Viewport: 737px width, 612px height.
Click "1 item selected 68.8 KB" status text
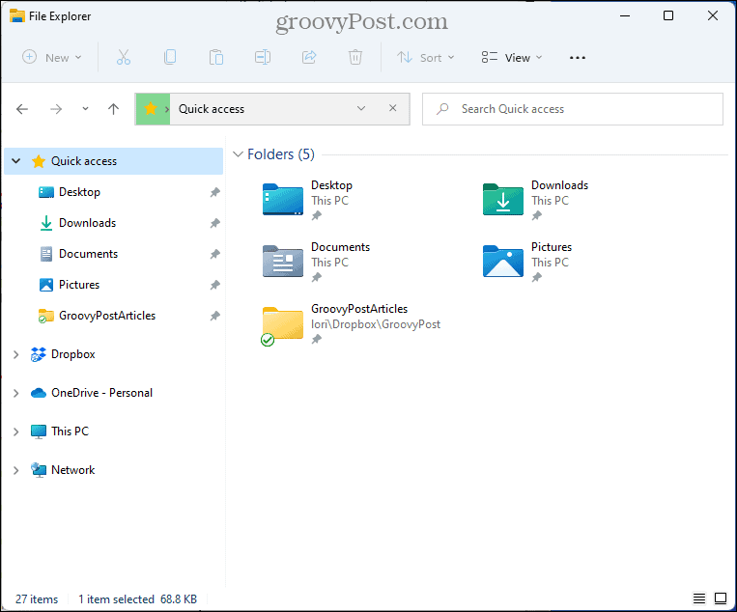[138, 599]
